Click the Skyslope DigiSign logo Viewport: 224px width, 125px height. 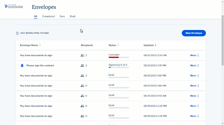[13, 7]
